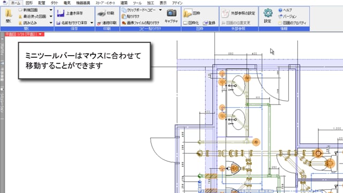Click バージョン version info

[x=287, y=17]
